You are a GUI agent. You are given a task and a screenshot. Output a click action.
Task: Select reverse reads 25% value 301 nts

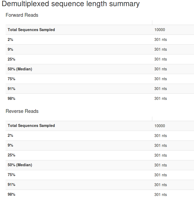pos(161,155)
